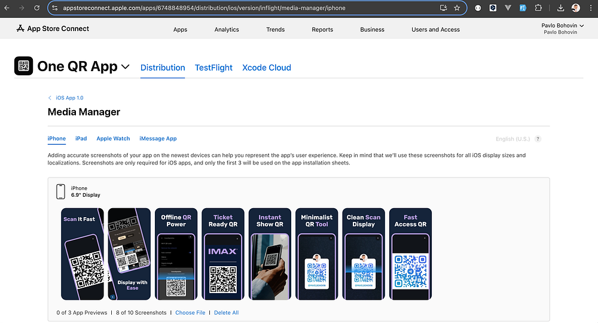Go to Trends in top navigation
This screenshot has width=598, height=323.
[275, 29]
